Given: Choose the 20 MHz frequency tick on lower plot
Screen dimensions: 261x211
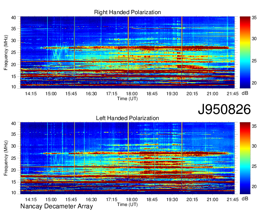Looking at the screenshot, I should [x=13, y=170].
